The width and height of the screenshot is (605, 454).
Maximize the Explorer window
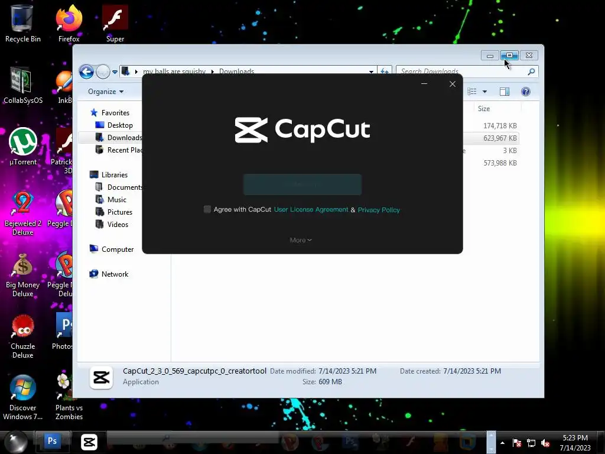point(509,56)
